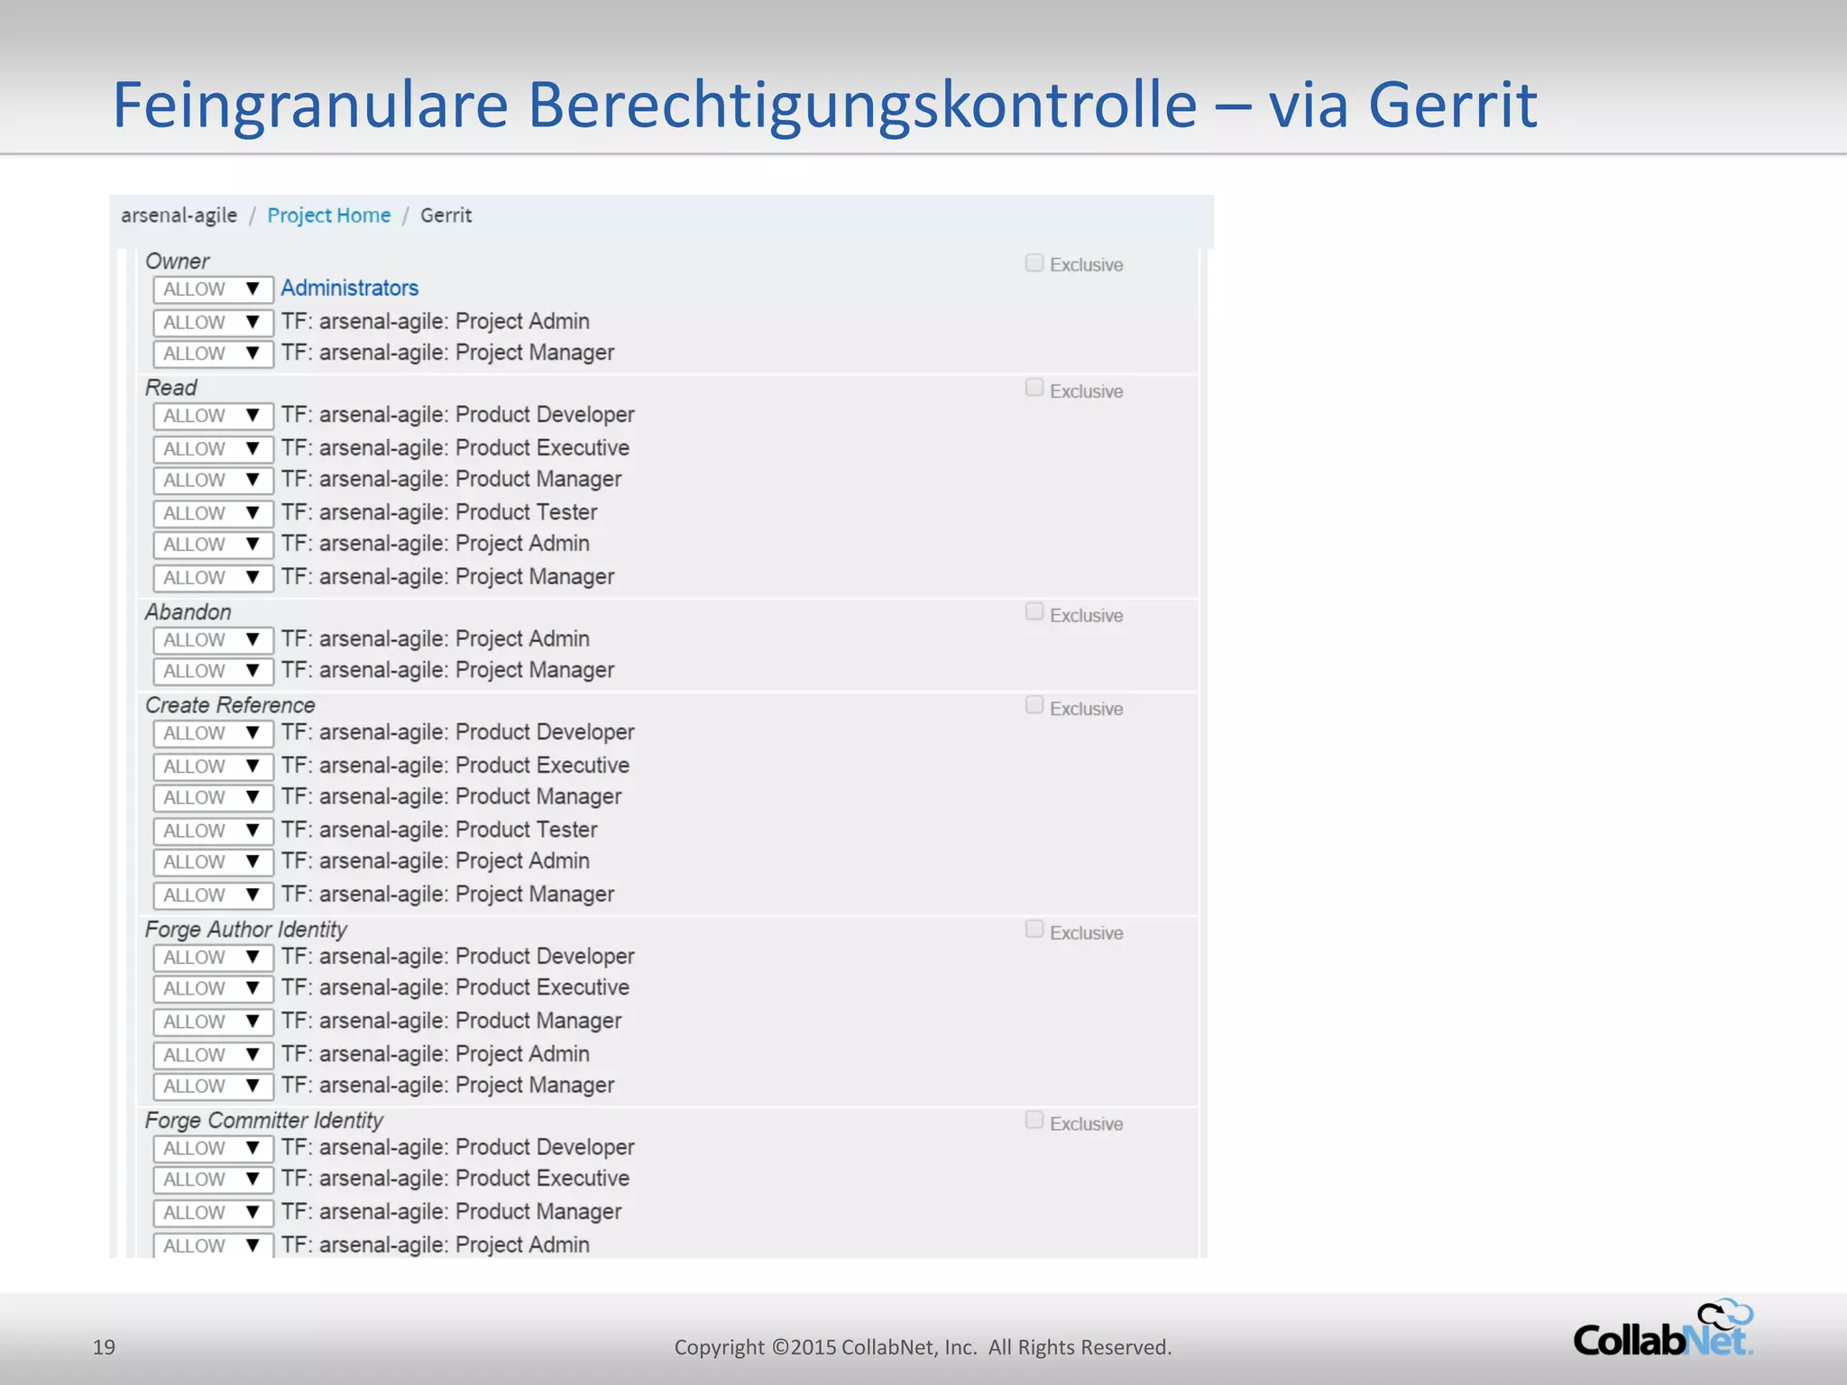The width and height of the screenshot is (1847, 1385).
Task: Open ALLOW dropdown for Forge Author Product Executive
Action: 213,988
